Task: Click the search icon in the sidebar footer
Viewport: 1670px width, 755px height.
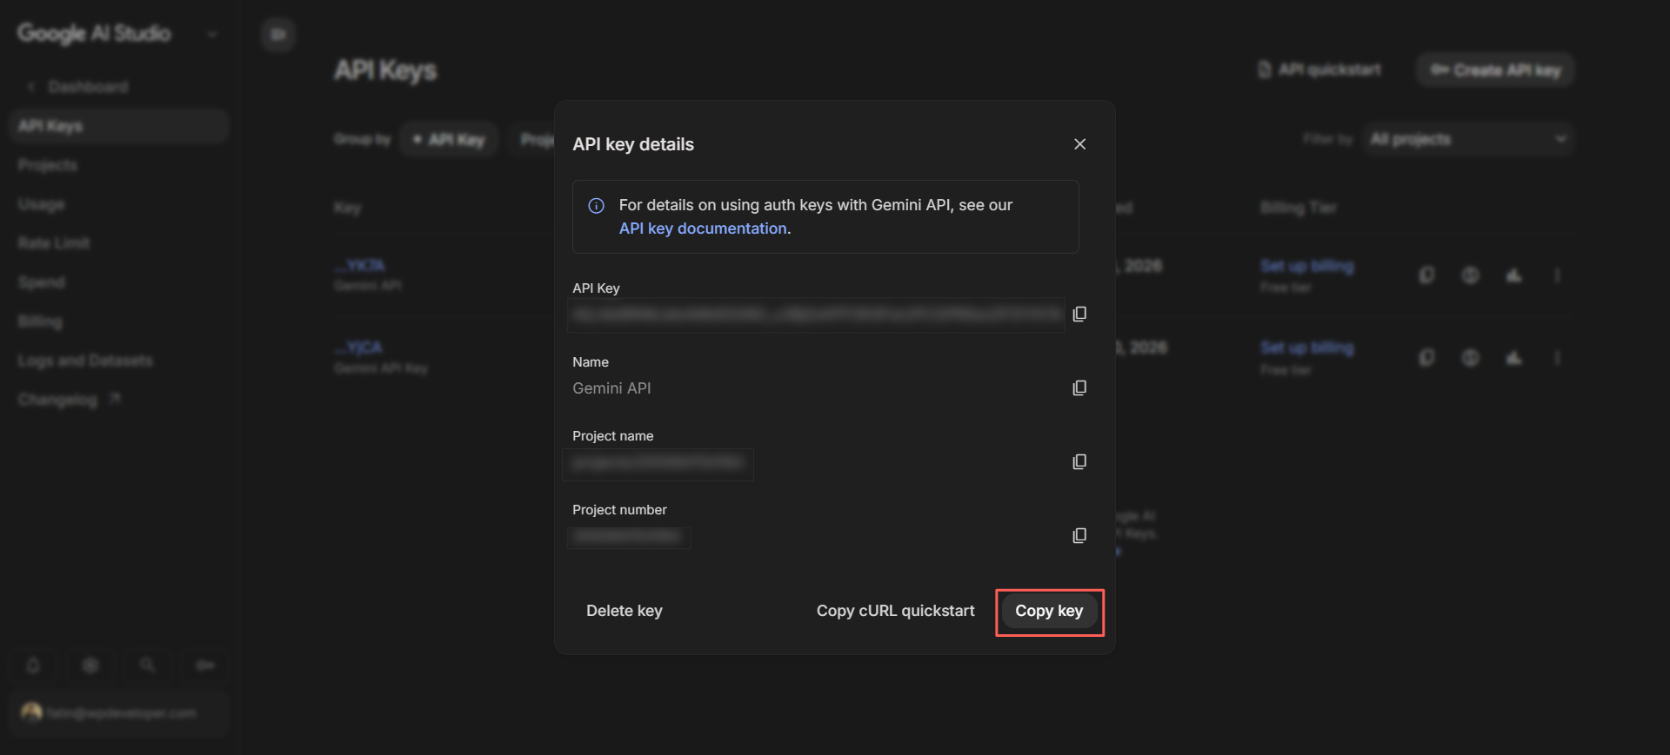Action: pos(148,666)
